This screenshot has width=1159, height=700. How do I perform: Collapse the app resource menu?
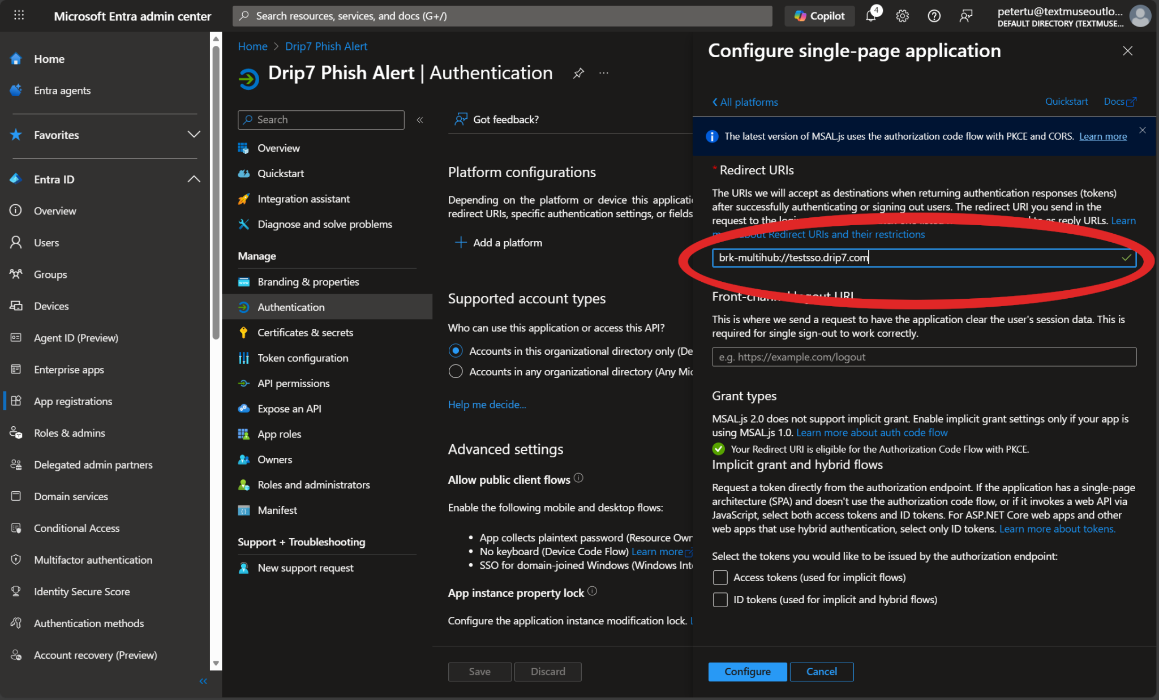420,120
